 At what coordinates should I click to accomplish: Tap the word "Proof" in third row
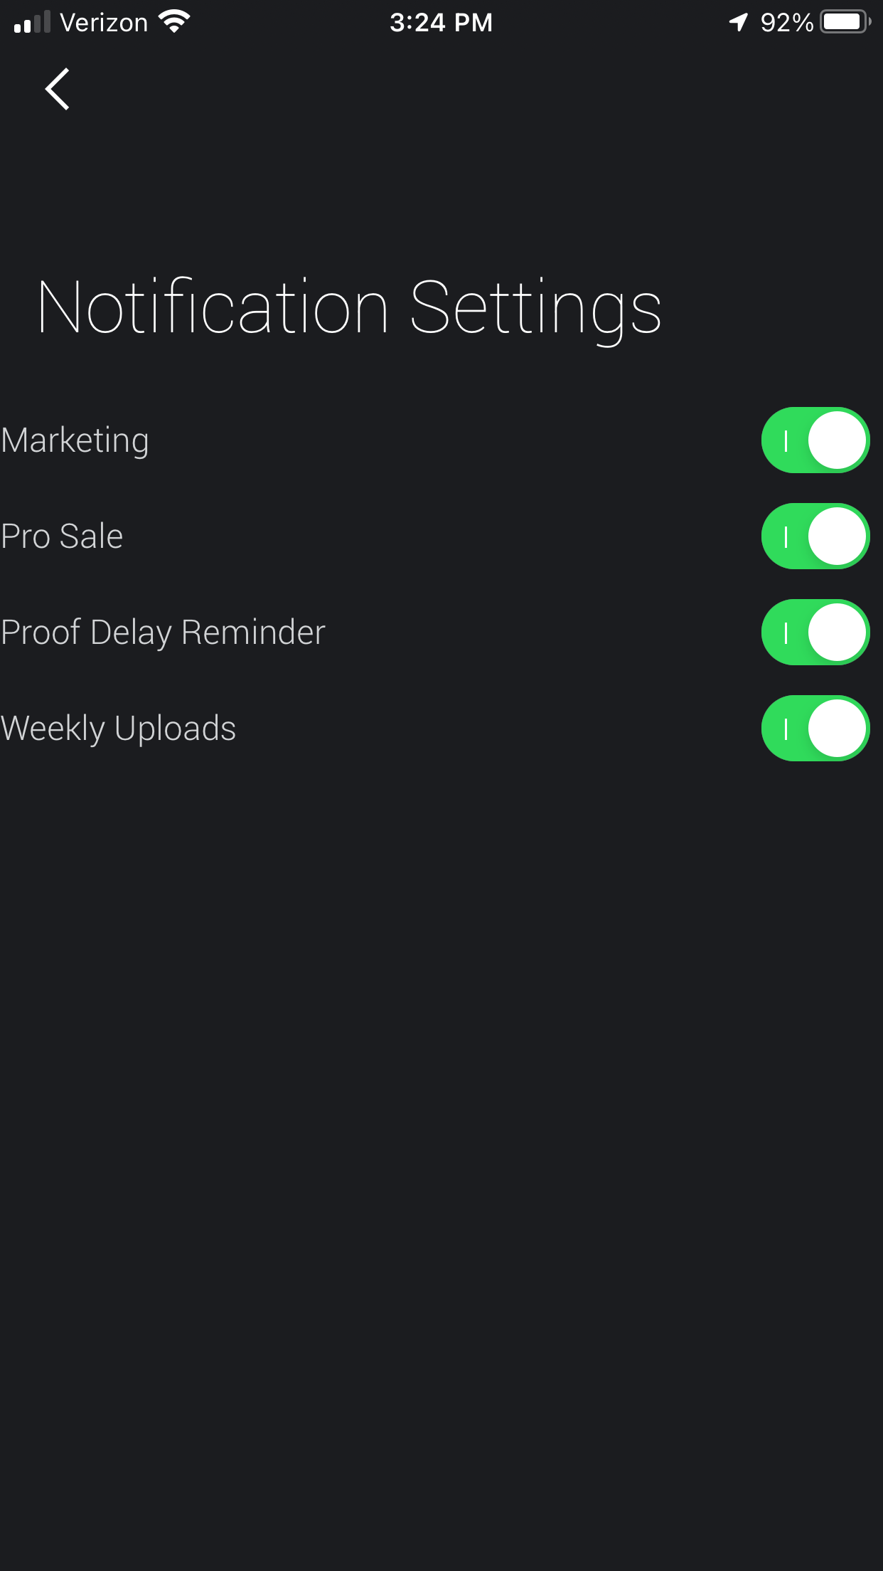(x=41, y=633)
